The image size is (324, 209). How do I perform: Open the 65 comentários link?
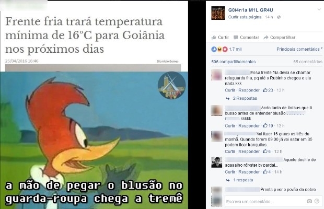click(x=308, y=62)
